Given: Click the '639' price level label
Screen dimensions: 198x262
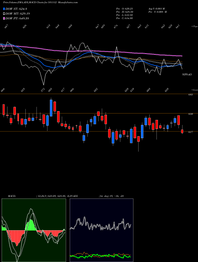Looking at the screenshot, I should (x=191, y=114).
